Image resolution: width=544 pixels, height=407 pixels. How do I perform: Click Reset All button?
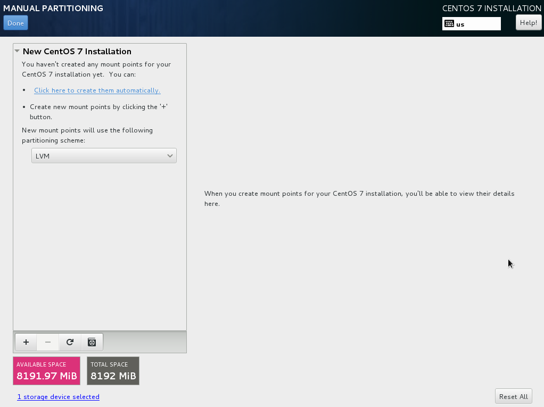tap(513, 396)
